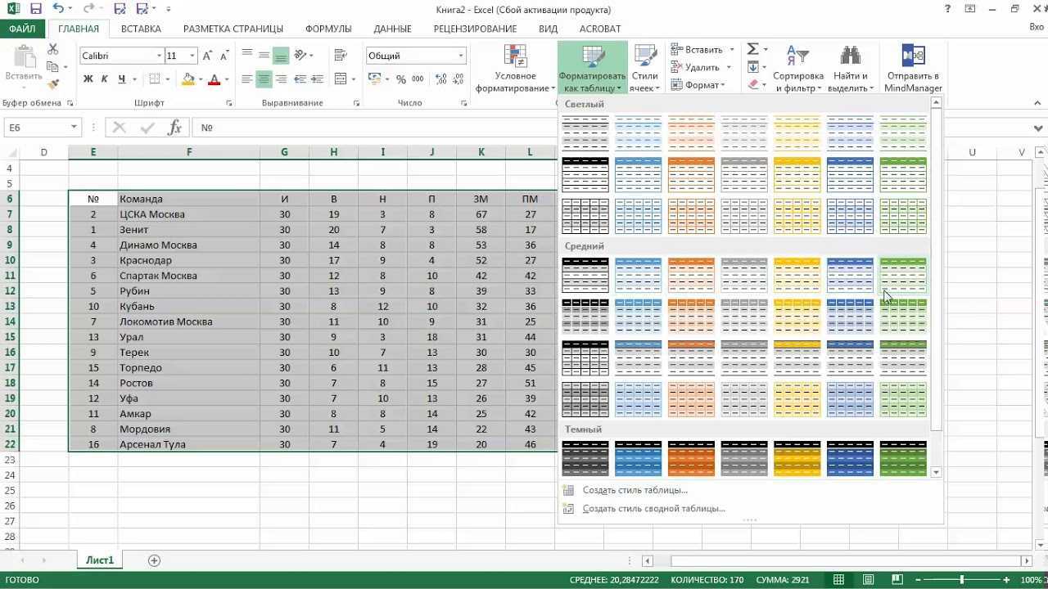Add a new sheet with plus icon

(154, 560)
